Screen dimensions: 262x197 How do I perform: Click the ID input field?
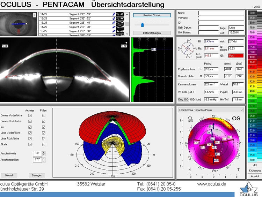(221, 23)
